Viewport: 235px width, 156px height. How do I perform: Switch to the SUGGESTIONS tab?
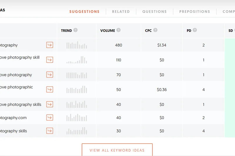coord(84,12)
